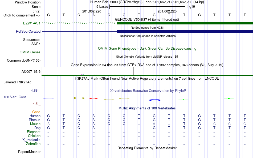Click 'Click to complement -->' label
Viewport: 253px width, 158px height.
point(22,15)
